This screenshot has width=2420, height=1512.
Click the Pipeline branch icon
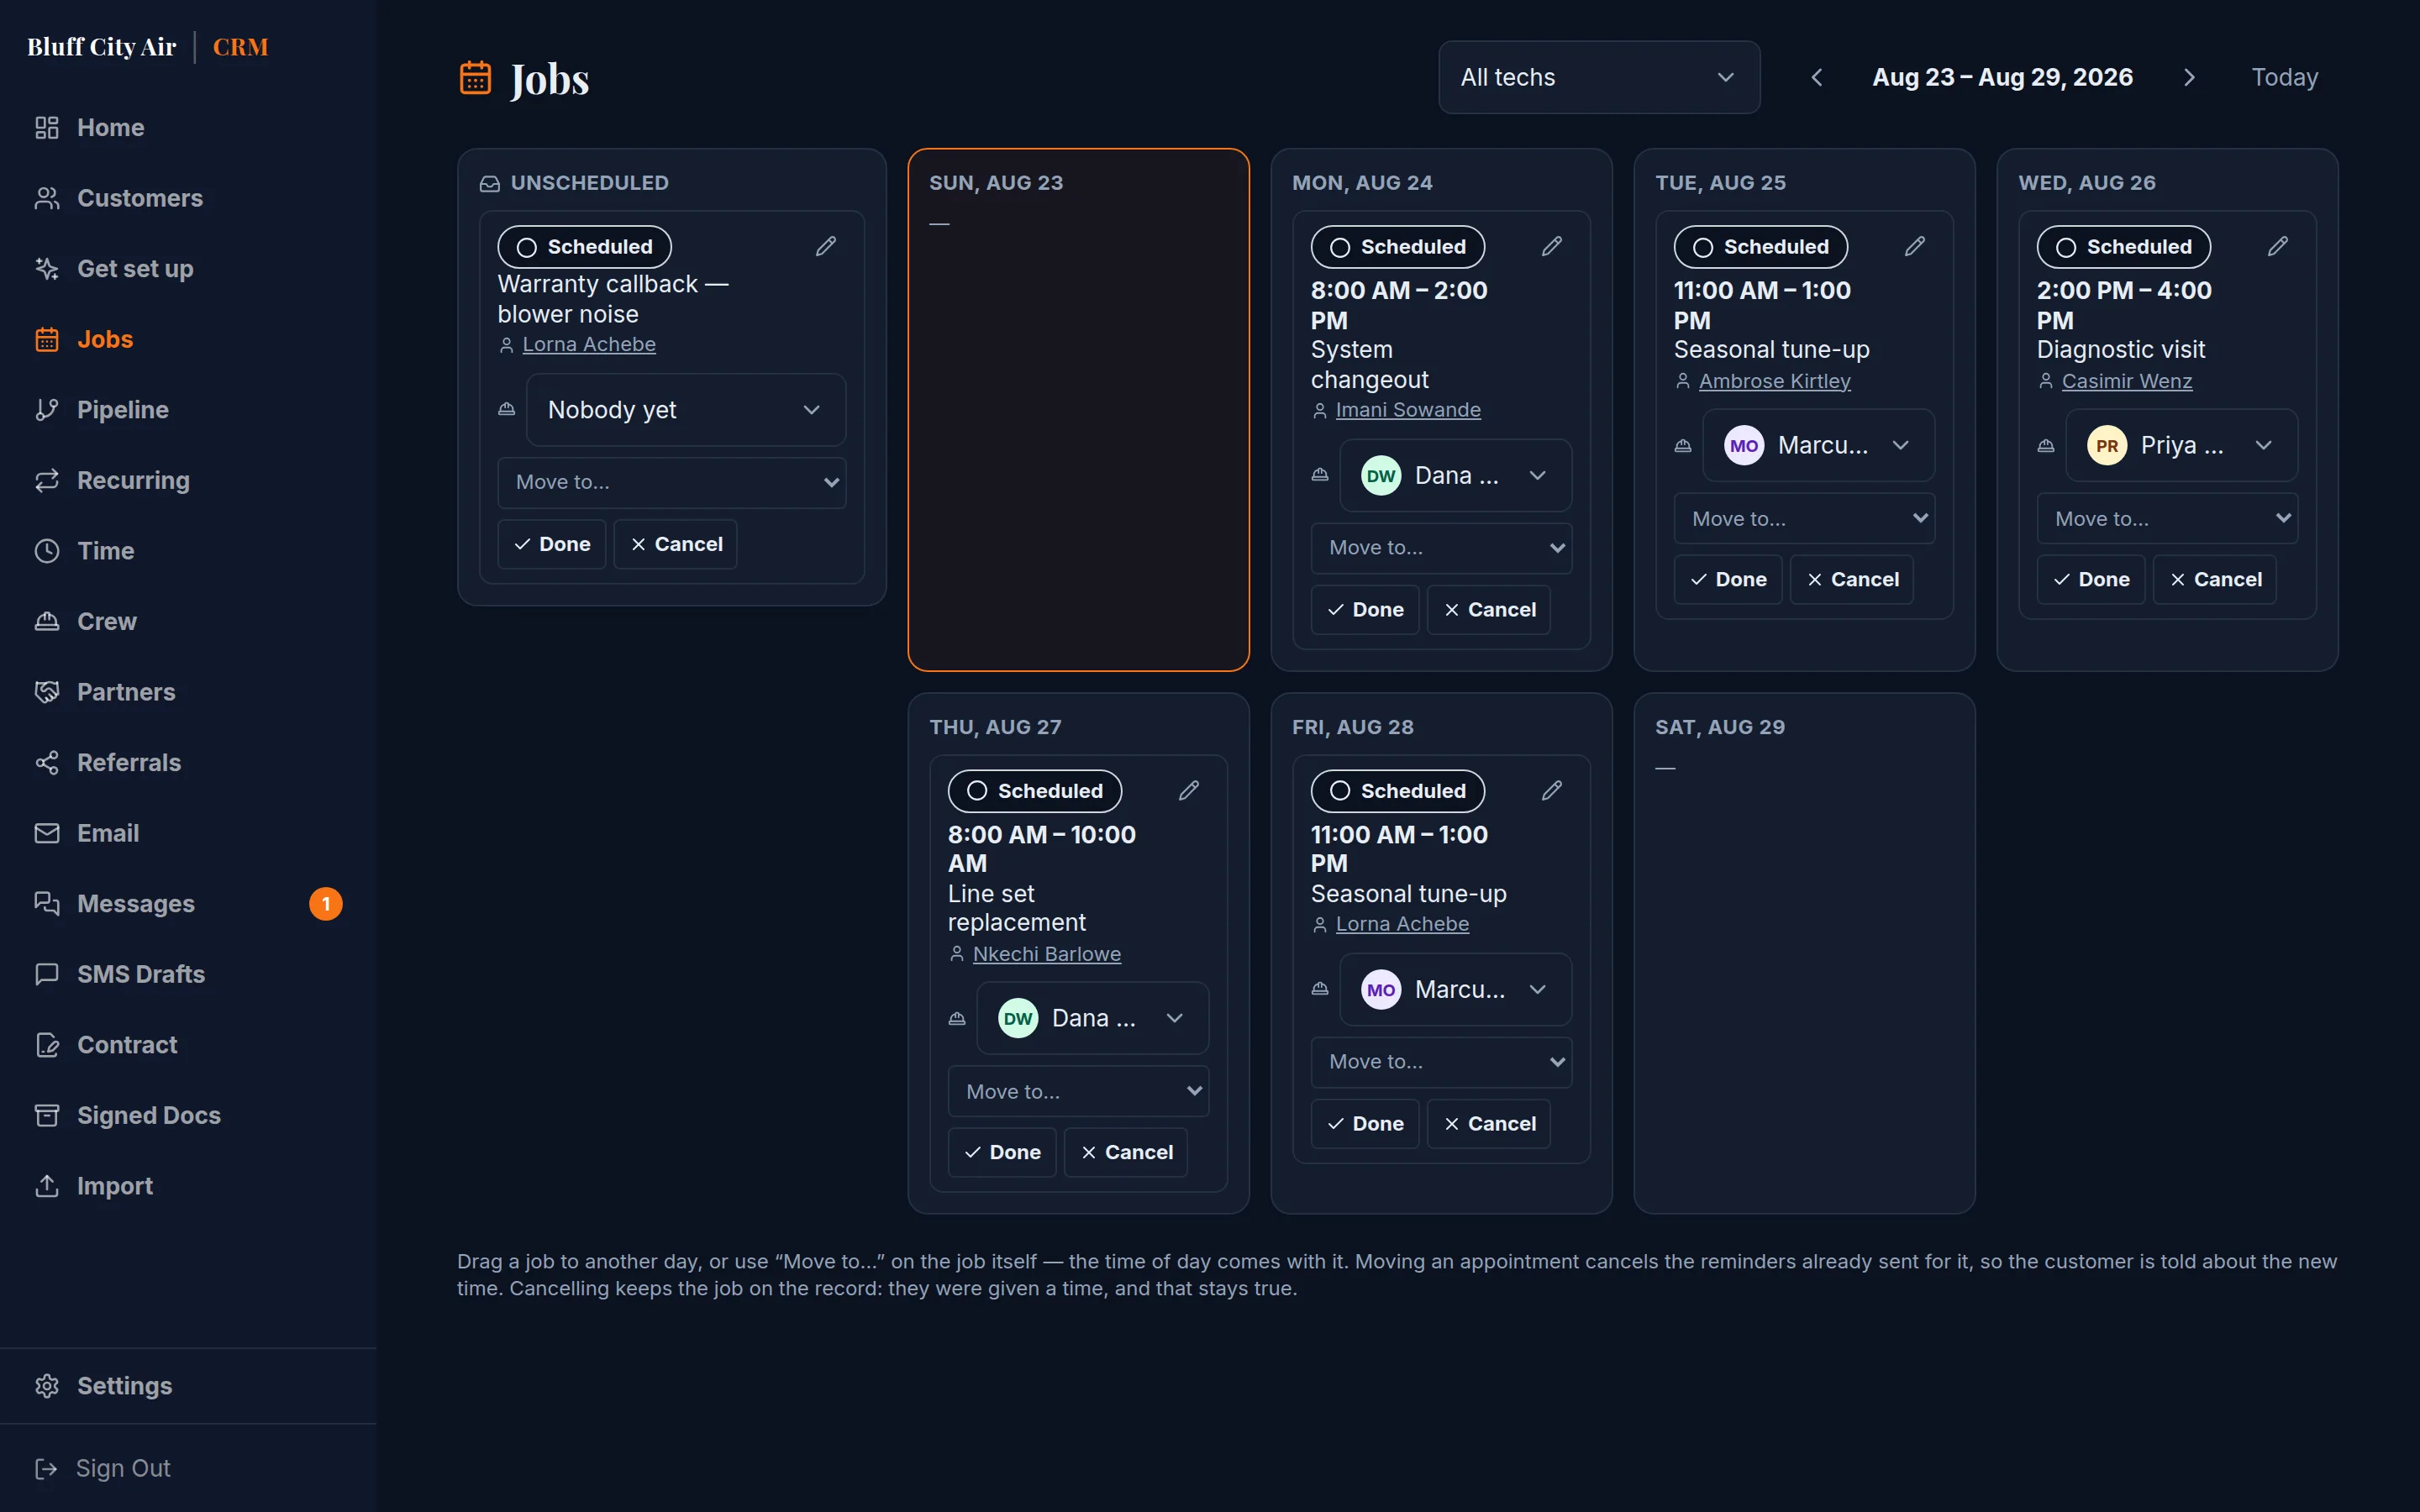[x=47, y=410]
